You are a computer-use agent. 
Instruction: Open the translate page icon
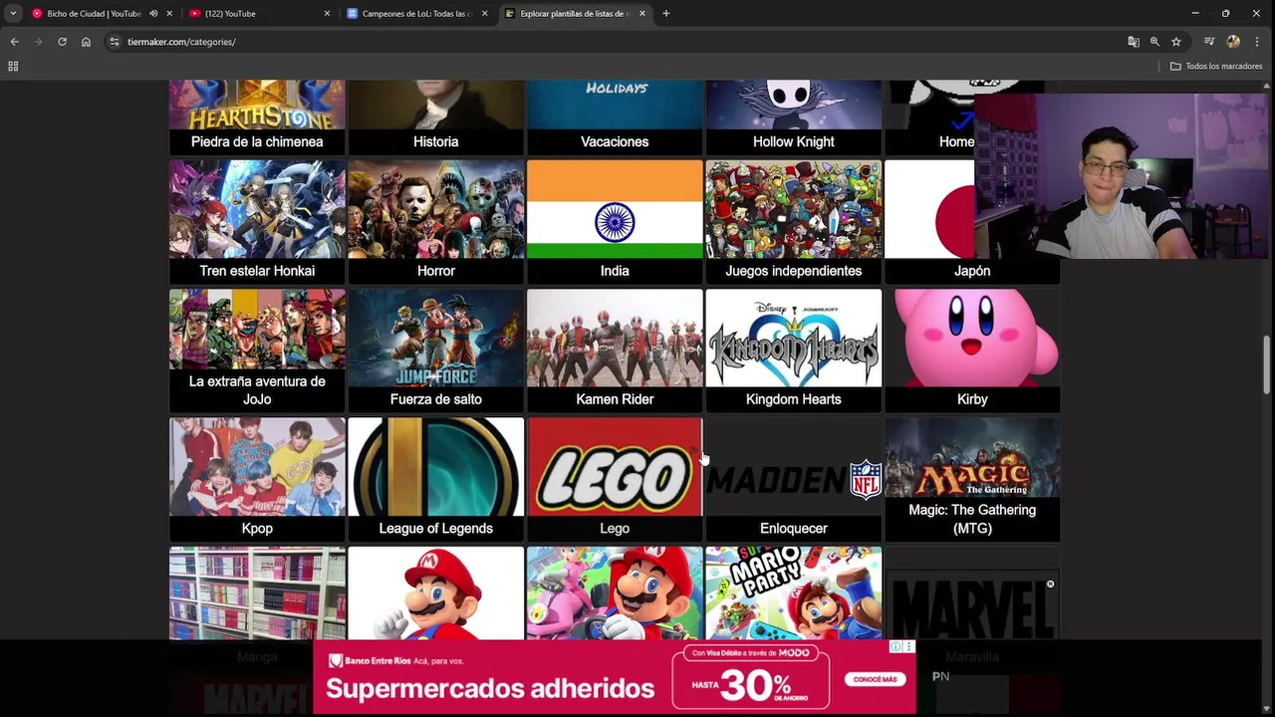point(1134,42)
